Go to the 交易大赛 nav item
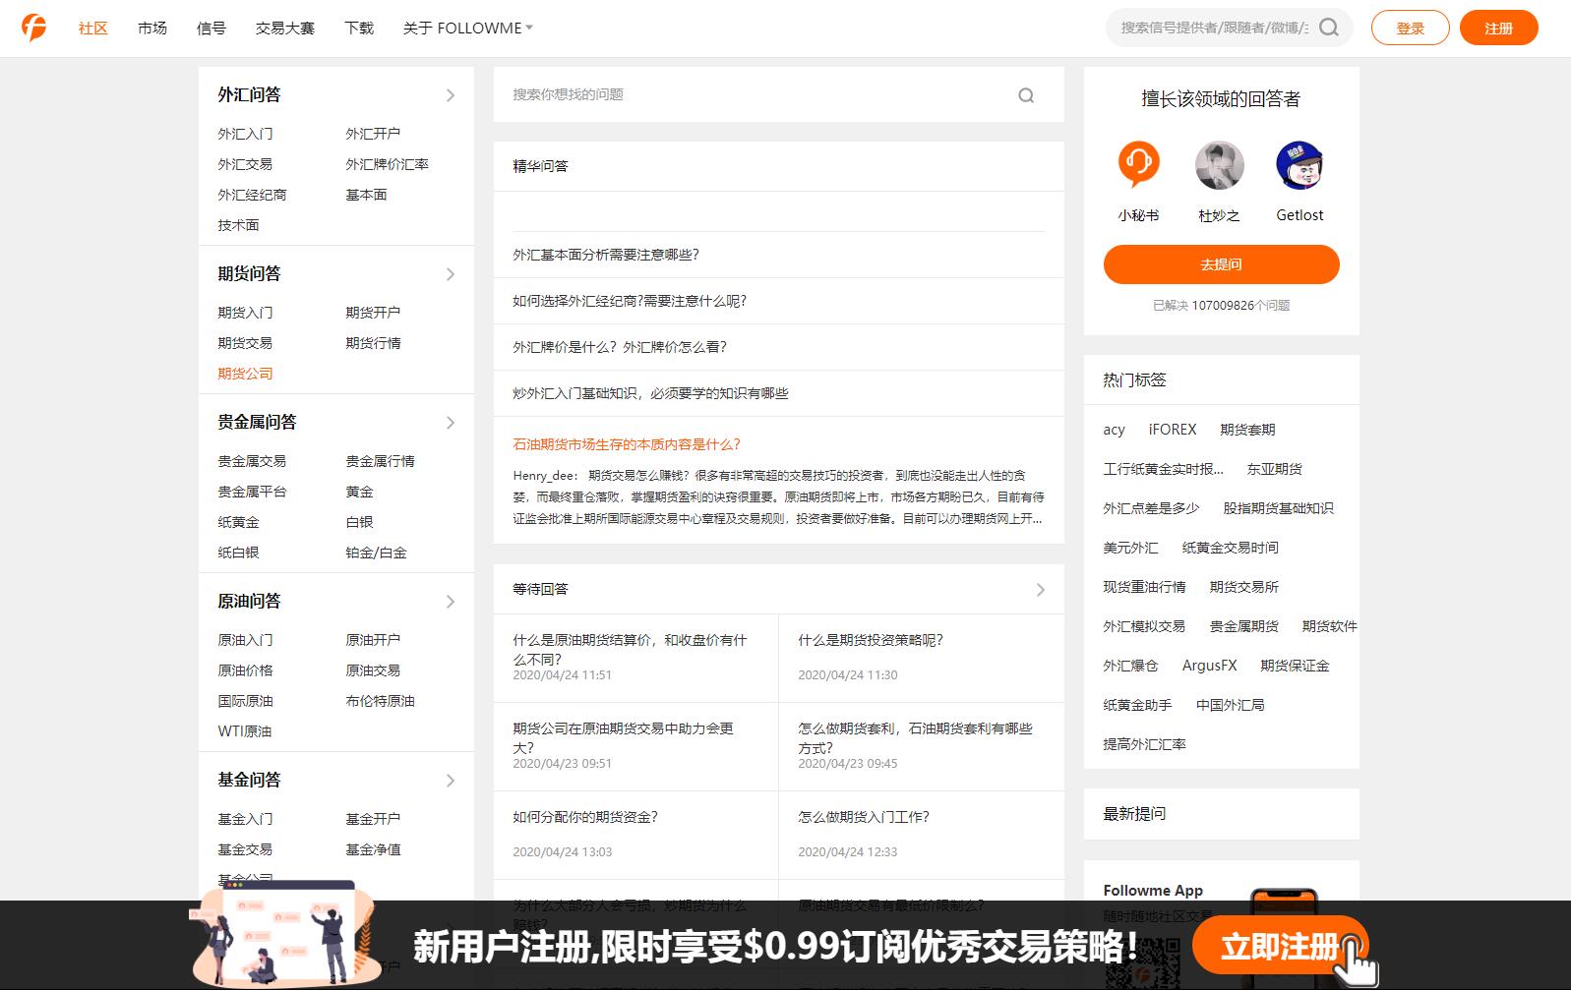Image resolution: width=1571 pixels, height=990 pixels. [284, 29]
